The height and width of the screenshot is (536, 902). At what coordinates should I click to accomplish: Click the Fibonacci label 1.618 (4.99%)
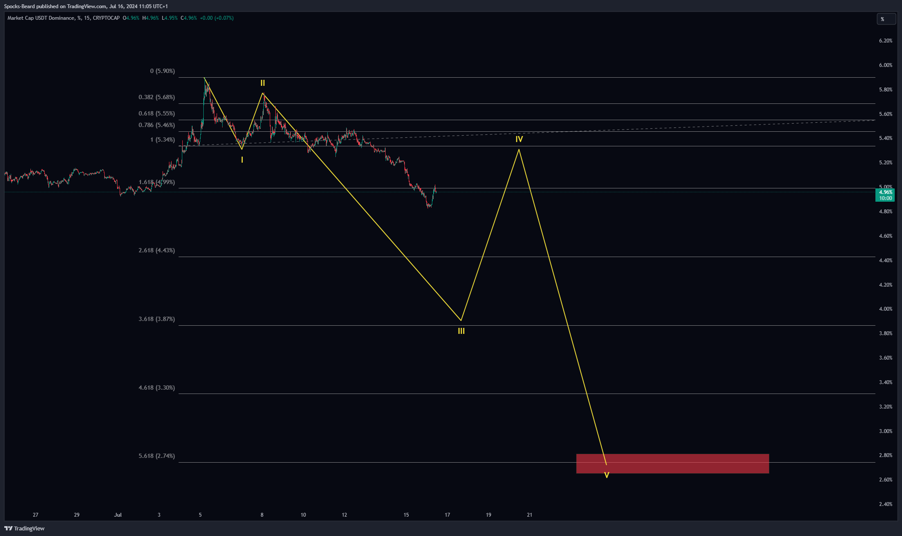click(157, 182)
